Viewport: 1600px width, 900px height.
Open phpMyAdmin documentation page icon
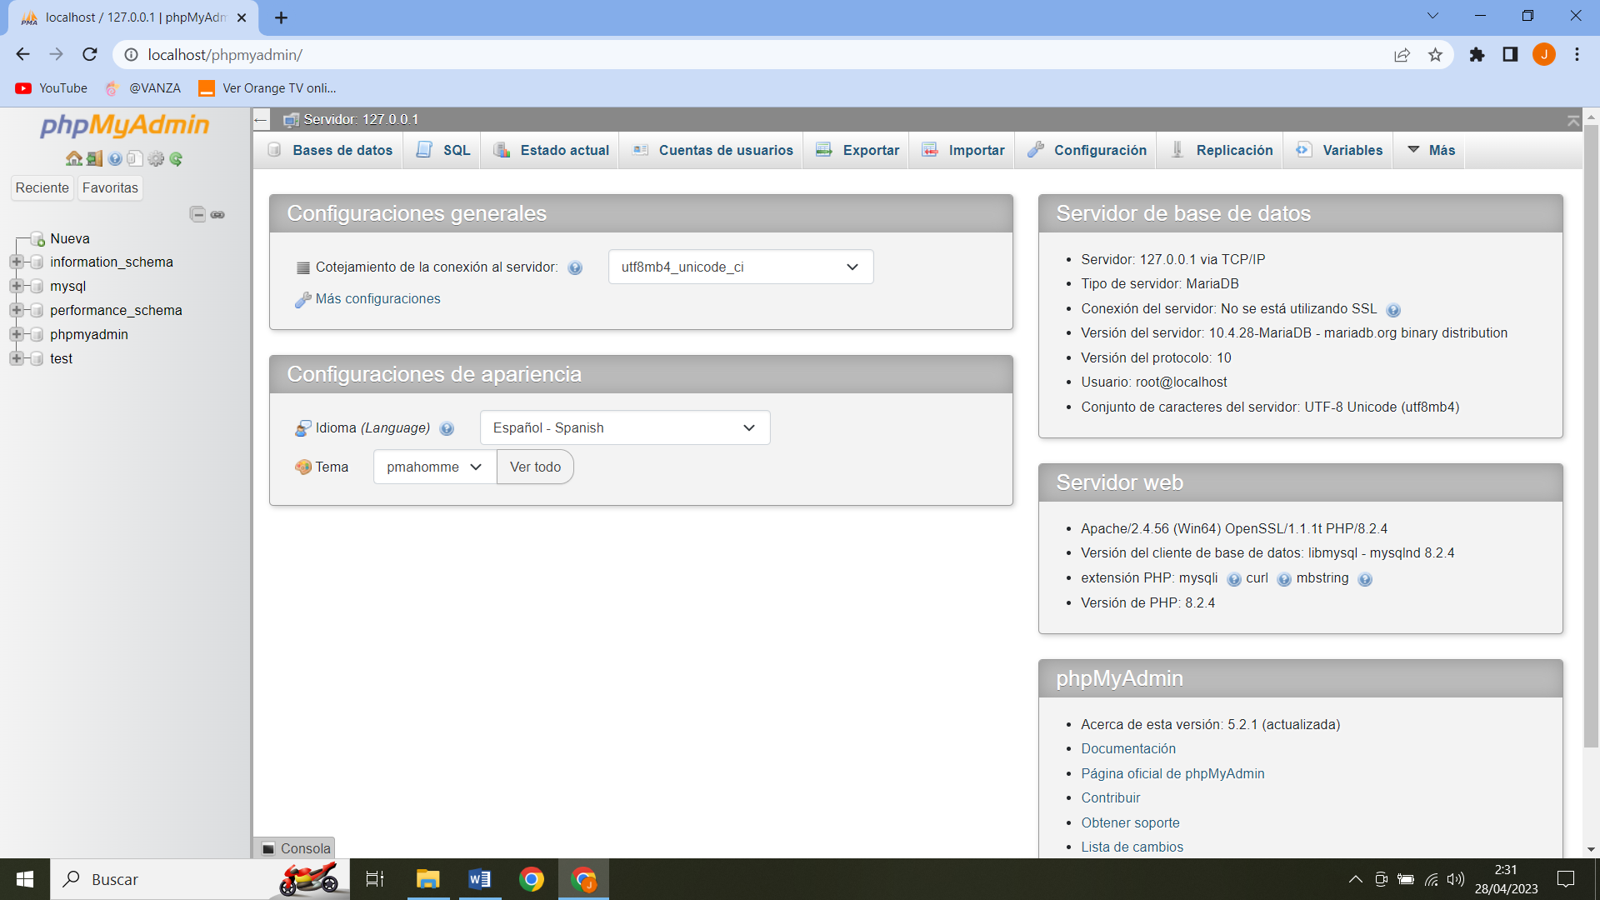[x=134, y=158]
